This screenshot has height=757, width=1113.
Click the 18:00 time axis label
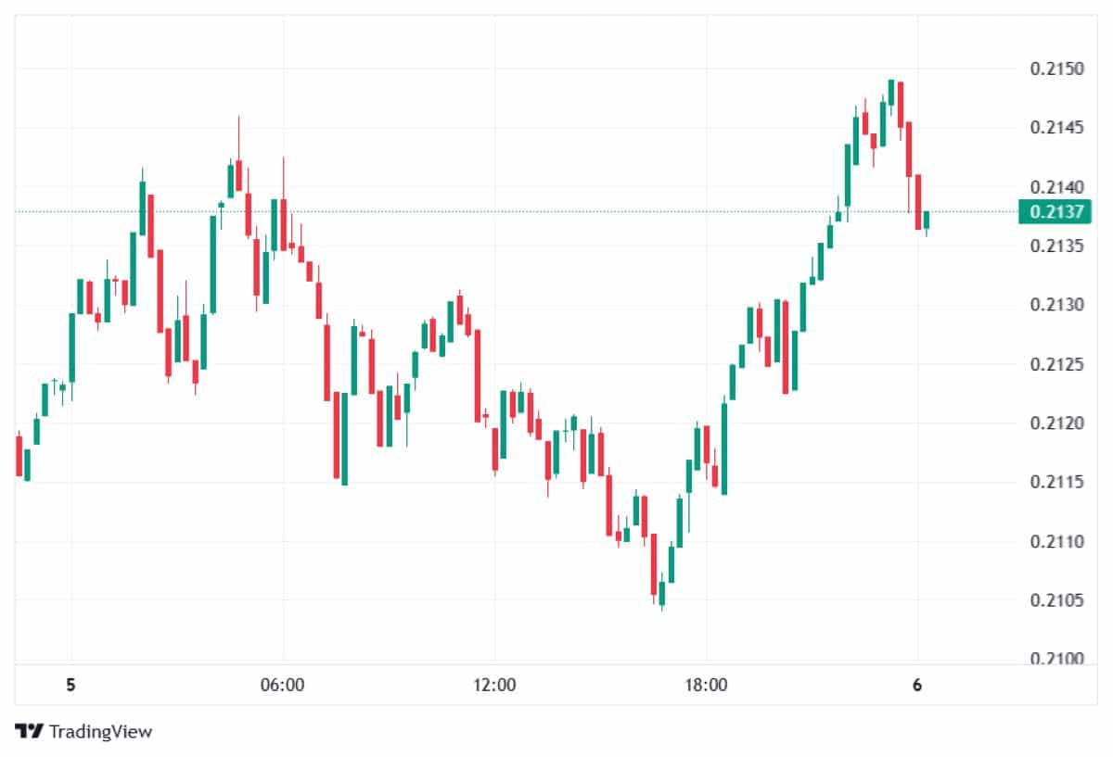(x=705, y=686)
